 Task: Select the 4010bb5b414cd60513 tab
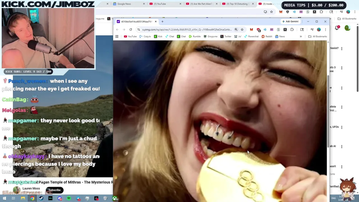[x=137, y=22]
